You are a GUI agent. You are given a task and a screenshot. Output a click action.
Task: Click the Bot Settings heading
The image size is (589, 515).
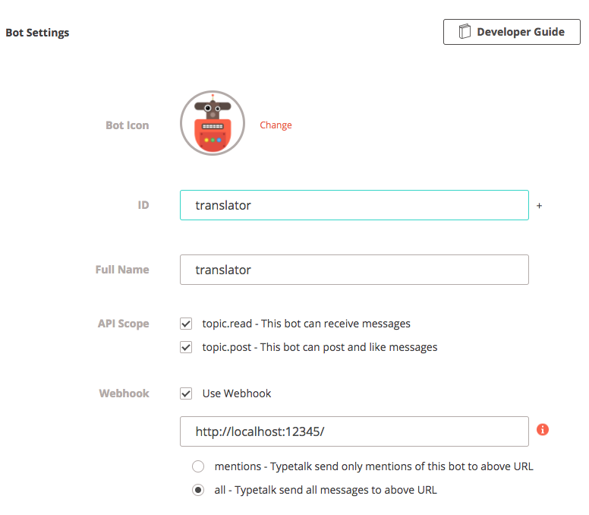(37, 33)
